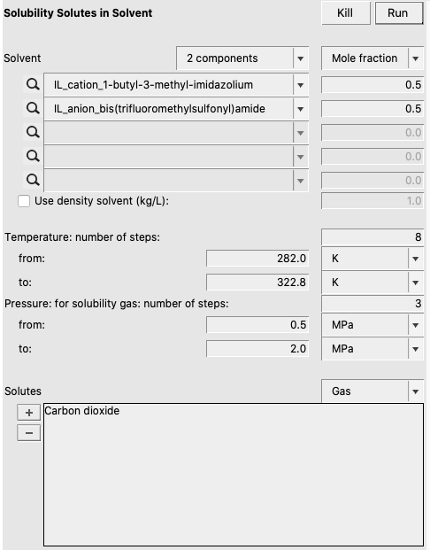Click the temperature number of steps field 8
430x550 pixels.
[372, 236]
